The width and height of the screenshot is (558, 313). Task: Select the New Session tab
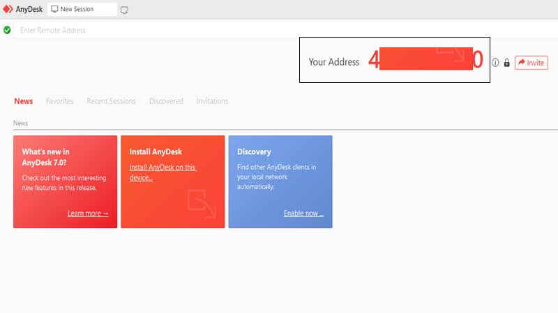pos(82,9)
